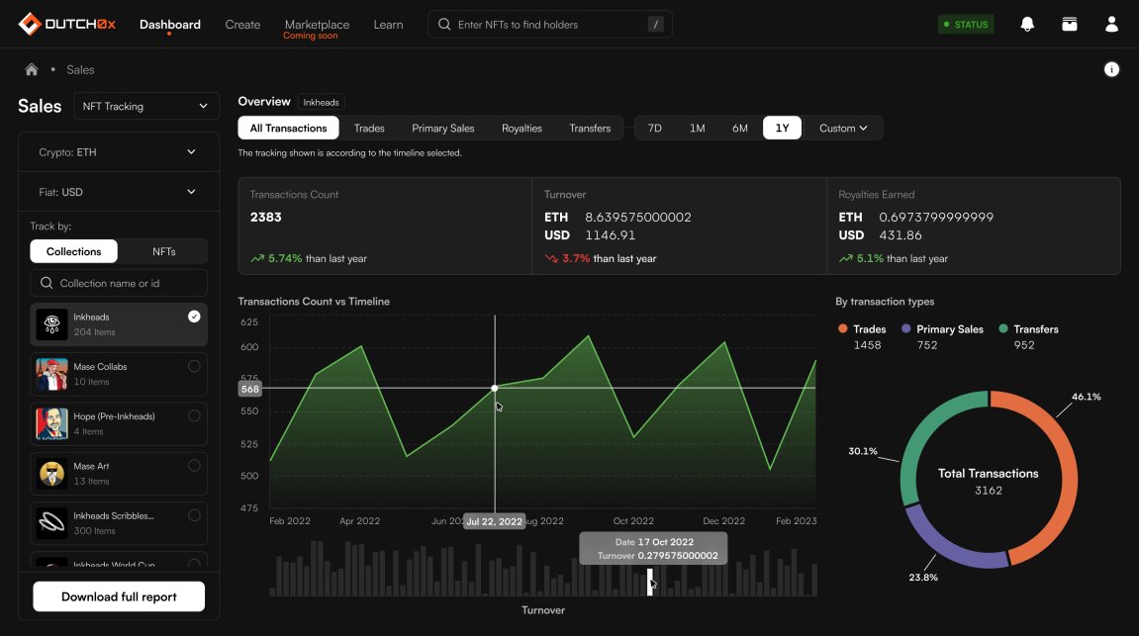The image size is (1139, 636).
Task: Click the Inkheads overview tag
Action: (x=321, y=102)
